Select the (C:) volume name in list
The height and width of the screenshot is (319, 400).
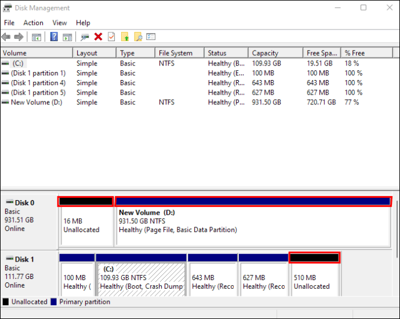click(18, 63)
